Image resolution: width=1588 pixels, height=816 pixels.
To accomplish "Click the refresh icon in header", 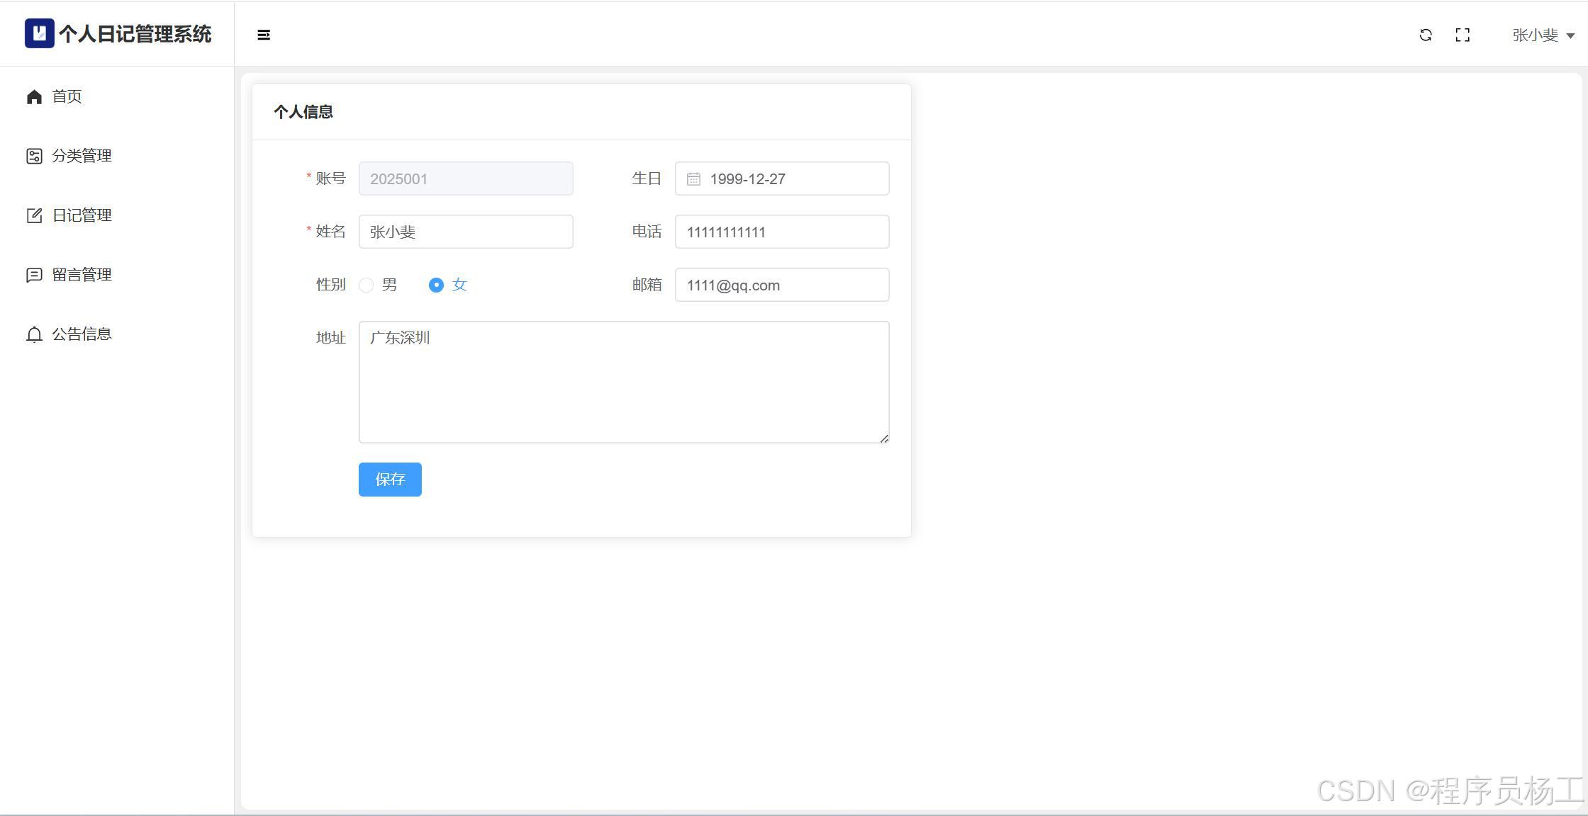I will pos(1426,35).
